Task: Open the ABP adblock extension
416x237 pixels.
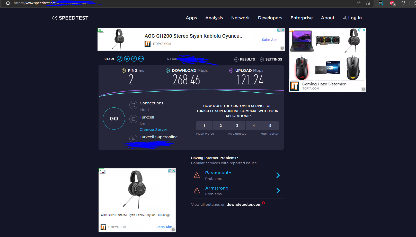Action: (x=392, y=3)
